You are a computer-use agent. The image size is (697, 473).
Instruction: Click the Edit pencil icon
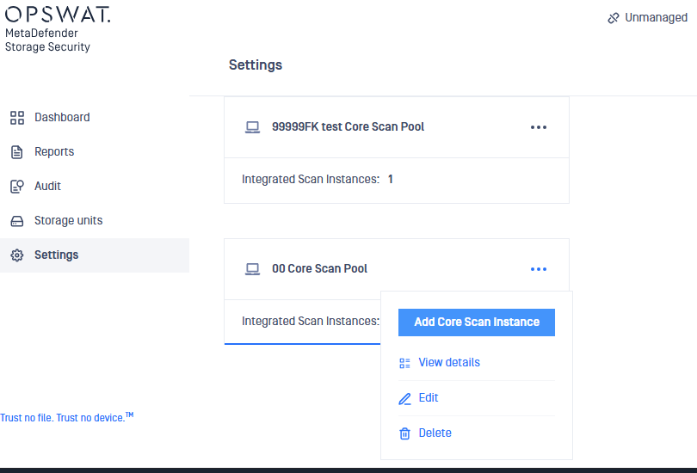point(404,398)
